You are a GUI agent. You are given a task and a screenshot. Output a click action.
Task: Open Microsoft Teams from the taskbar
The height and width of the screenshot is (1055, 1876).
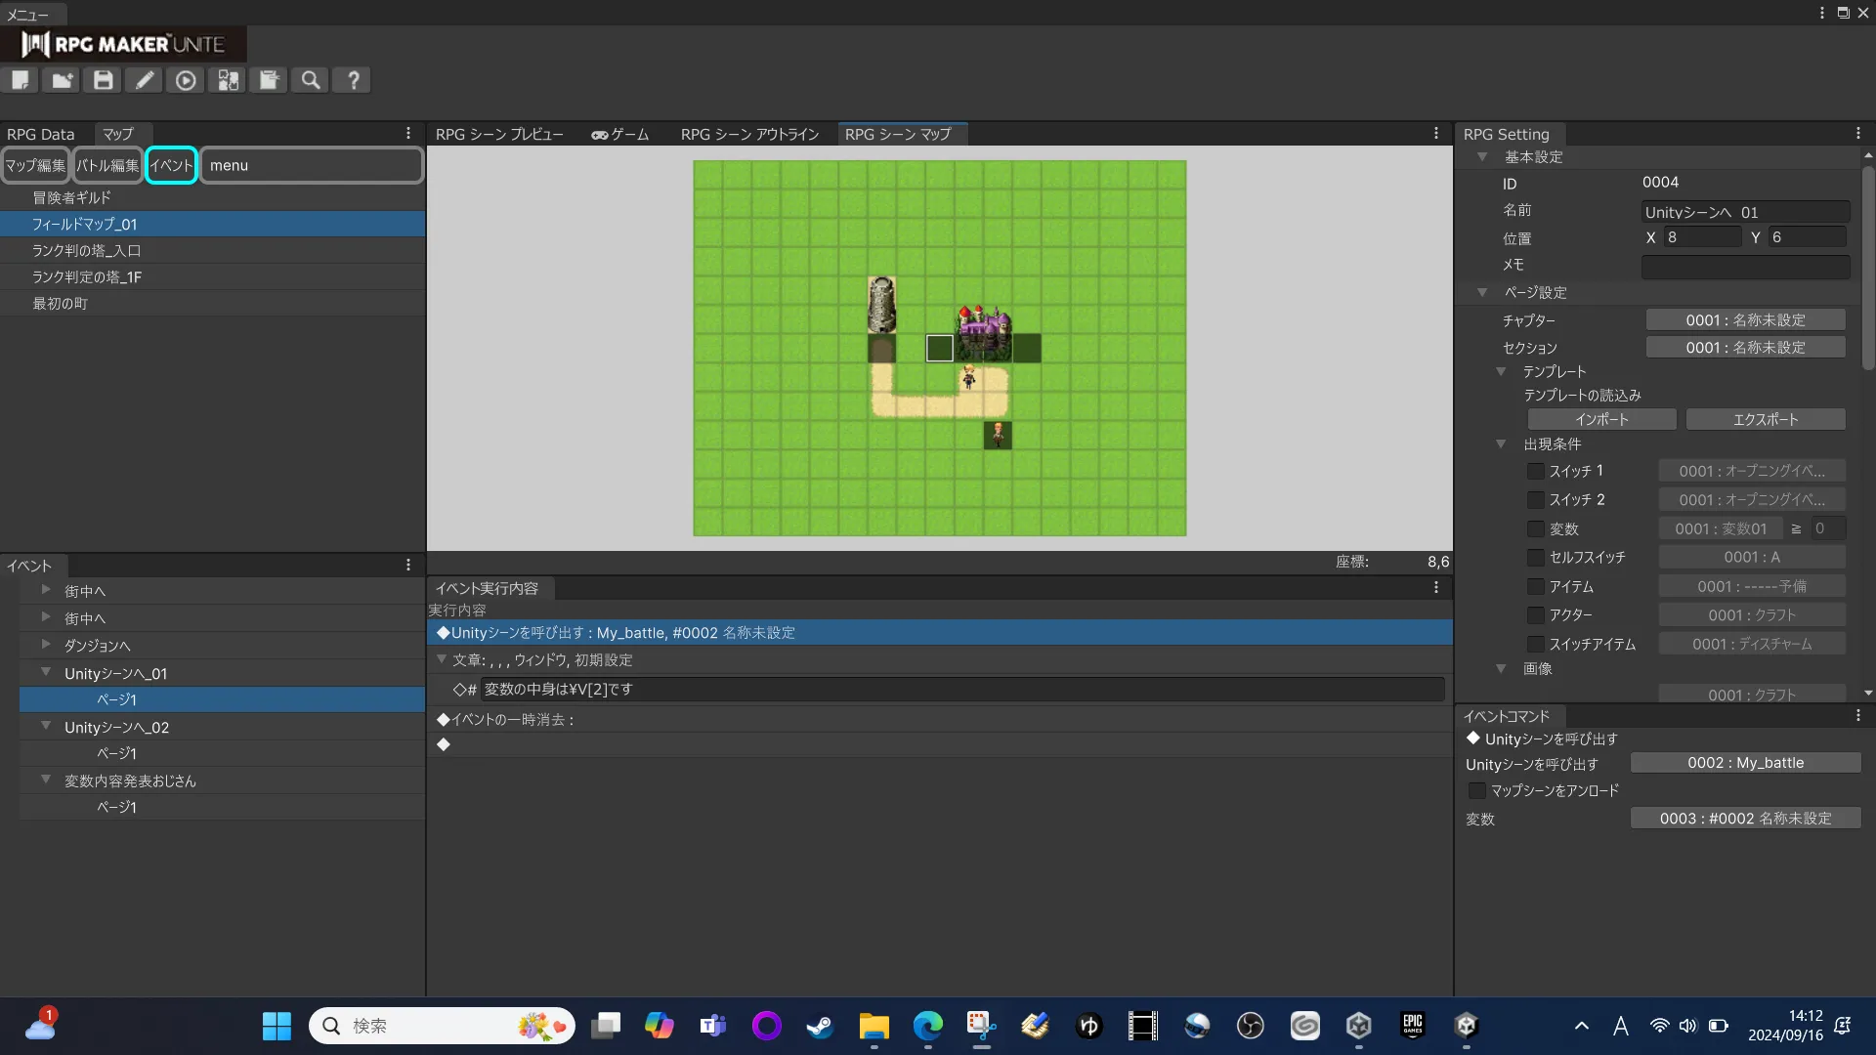(x=712, y=1026)
